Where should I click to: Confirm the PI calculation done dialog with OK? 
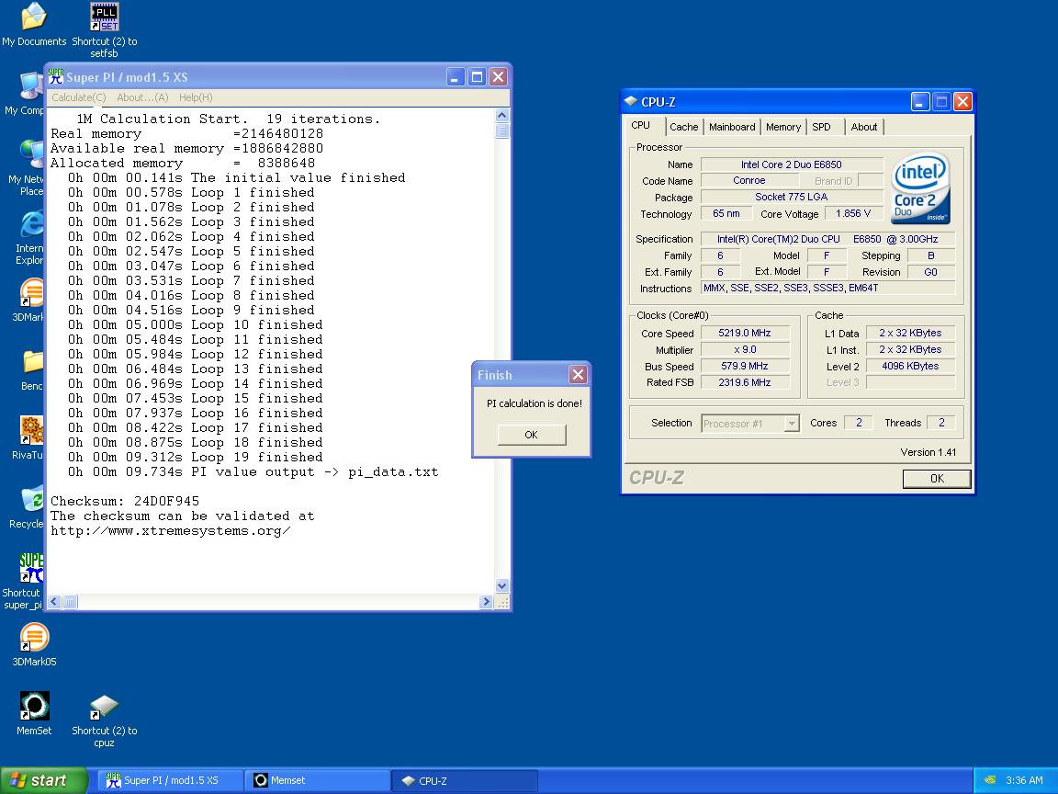(532, 435)
